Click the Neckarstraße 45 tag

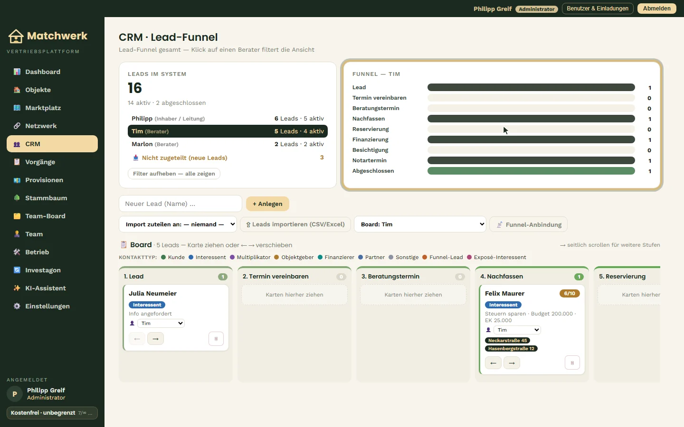click(507, 341)
